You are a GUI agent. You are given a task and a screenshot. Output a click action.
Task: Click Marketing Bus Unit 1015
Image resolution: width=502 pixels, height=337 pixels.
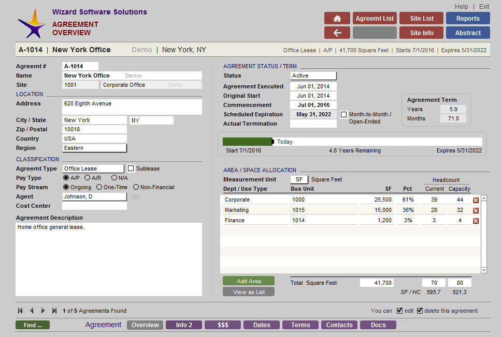(323, 210)
